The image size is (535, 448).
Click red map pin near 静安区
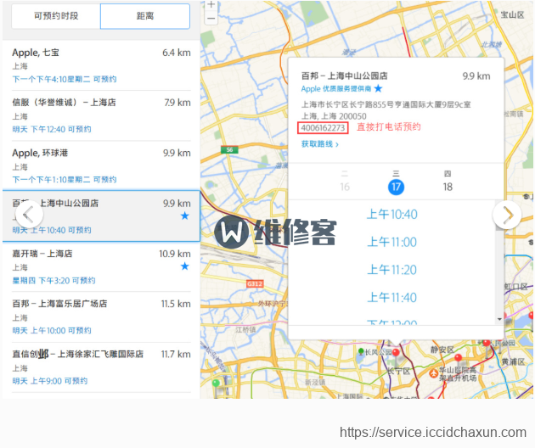(459, 358)
